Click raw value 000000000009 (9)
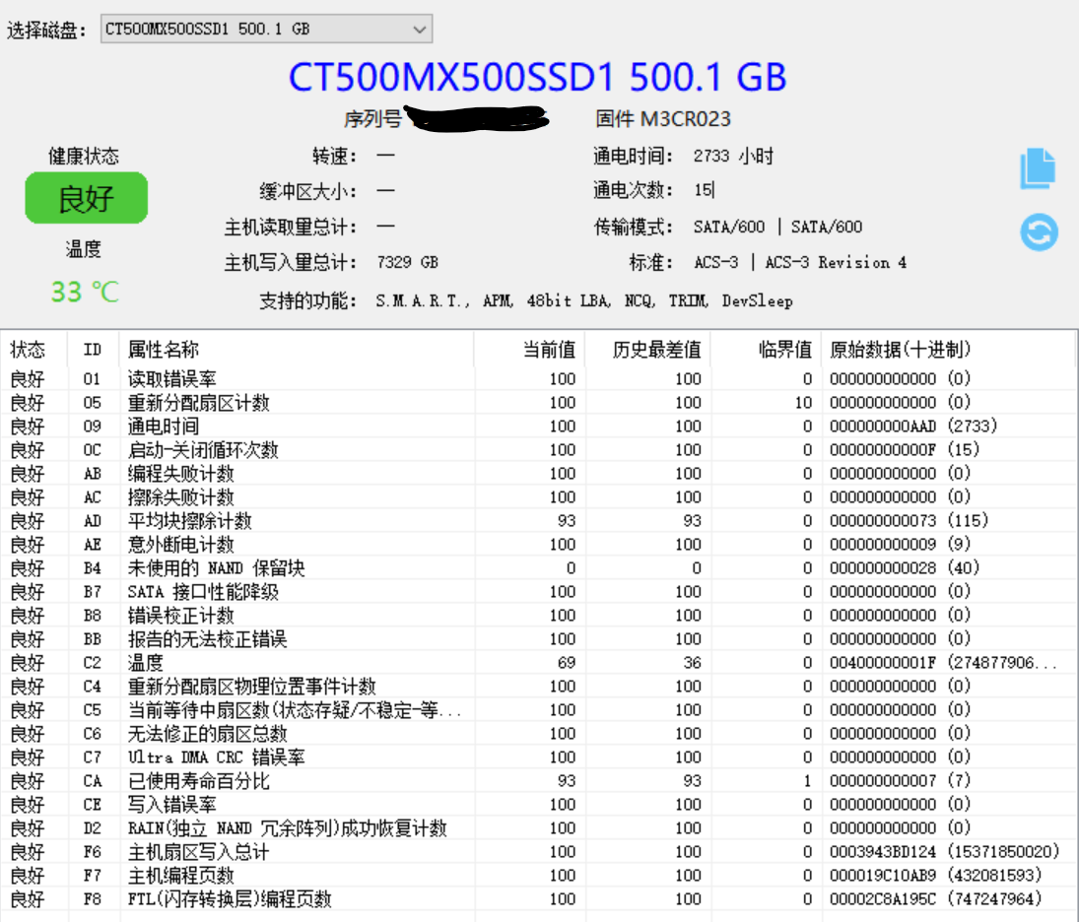This screenshot has height=922, width=1079. 900,545
